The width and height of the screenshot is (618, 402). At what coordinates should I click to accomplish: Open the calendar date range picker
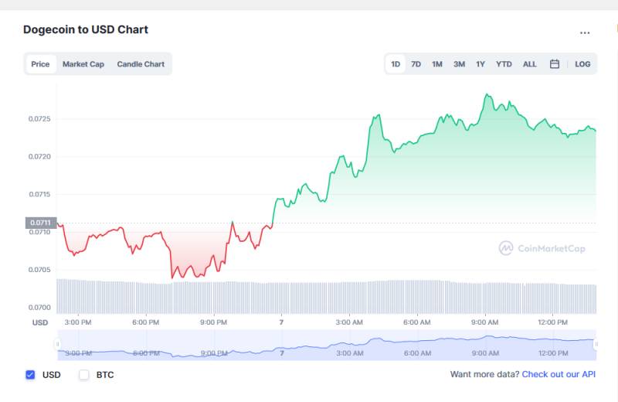[555, 64]
